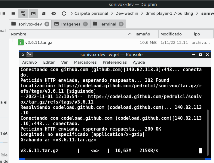Click the sort direction arrow in Nombre header
The width and height of the screenshot is (214, 163).
(x=130, y=34)
